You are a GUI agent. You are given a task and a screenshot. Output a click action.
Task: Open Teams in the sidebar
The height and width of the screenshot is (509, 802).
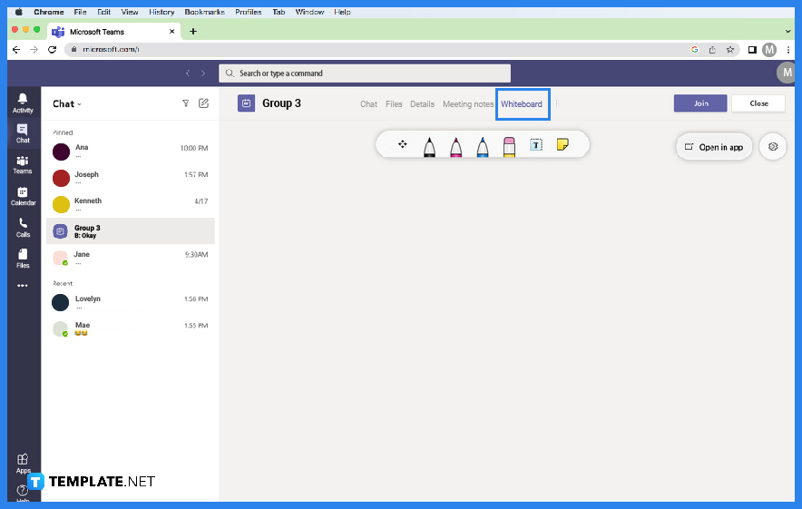tap(23, 165)
